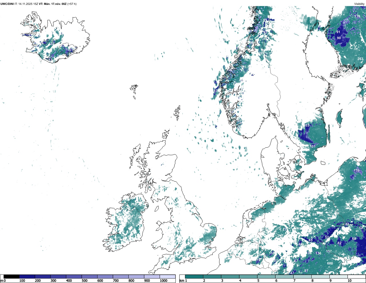366x283 pixels.
Task: Click the "159" value near the Baltic coast
Action: coord(357,170)
